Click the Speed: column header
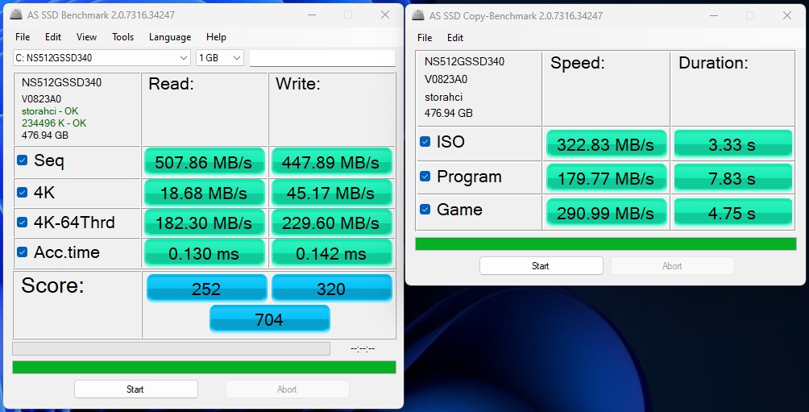 coord(578,63)
